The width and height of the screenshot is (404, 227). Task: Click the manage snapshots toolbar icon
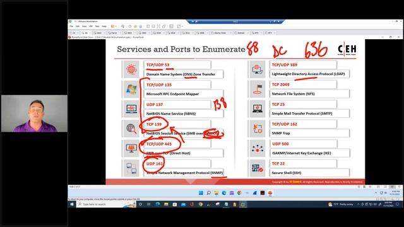pos(141,26)
